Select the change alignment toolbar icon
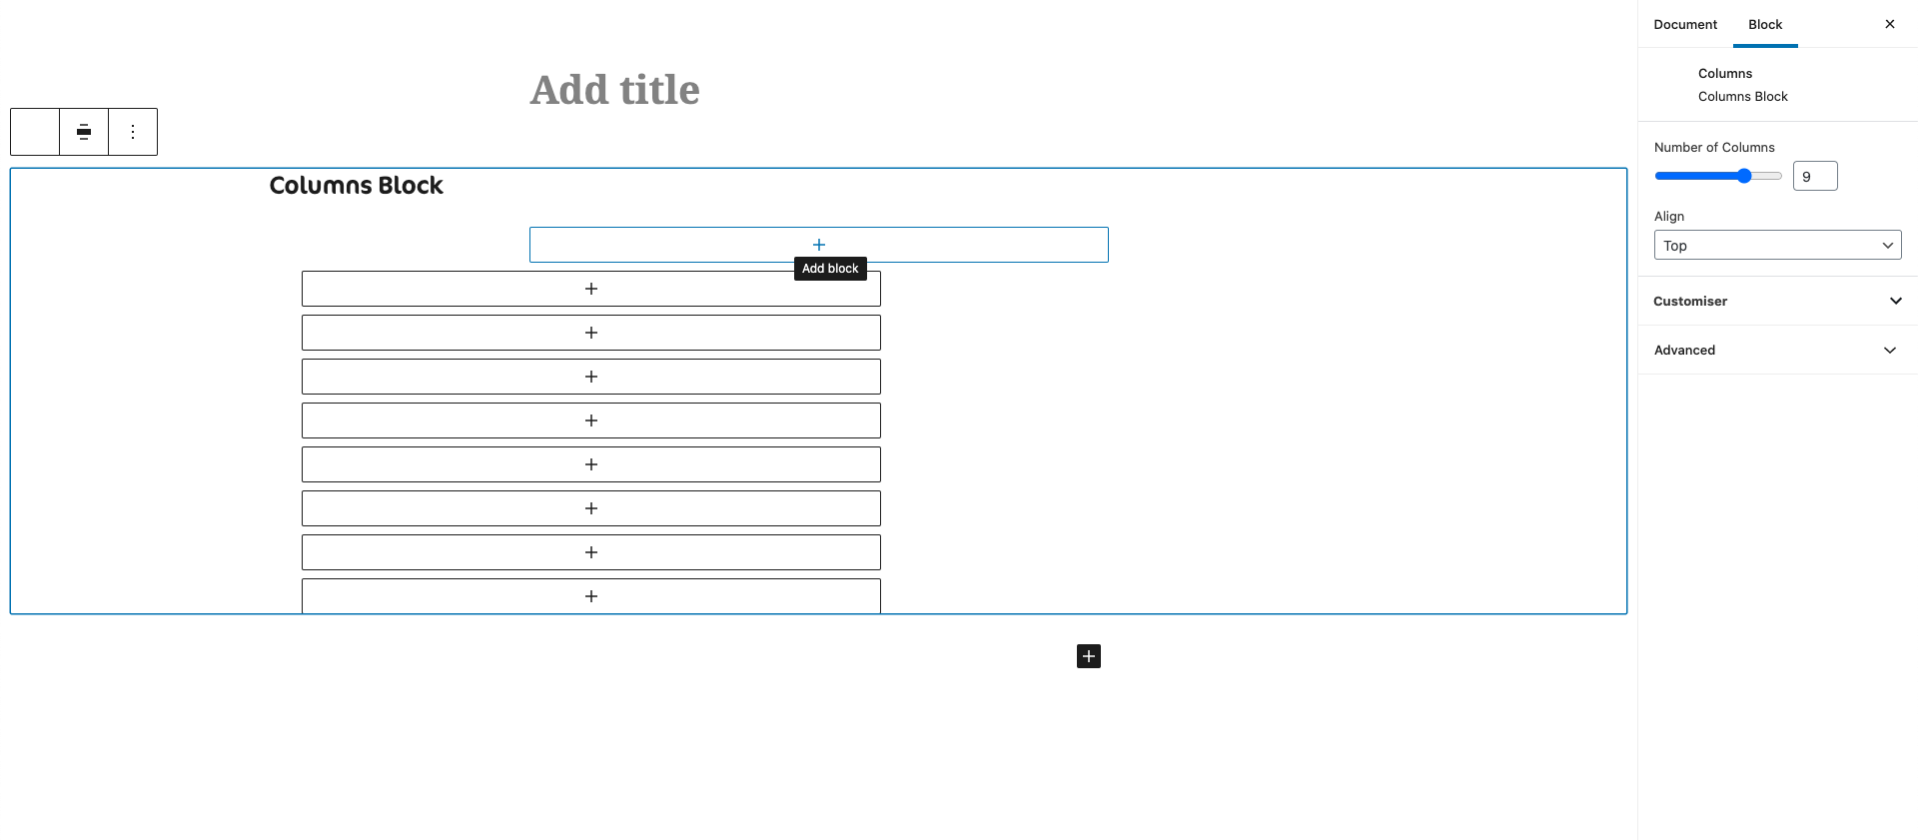 [x=84, y=131]
